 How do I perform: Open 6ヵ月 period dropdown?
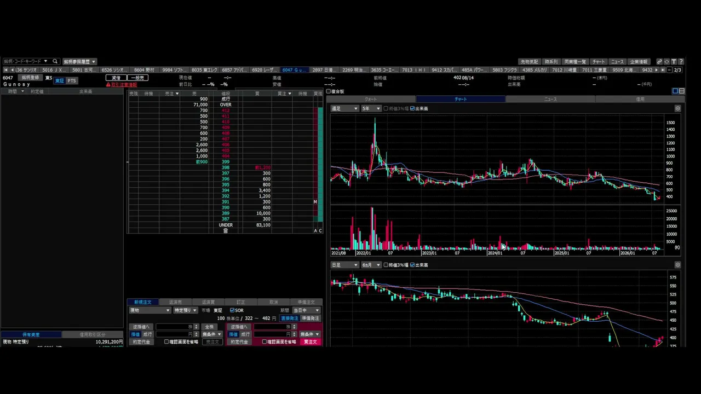(x=370, y=265)
